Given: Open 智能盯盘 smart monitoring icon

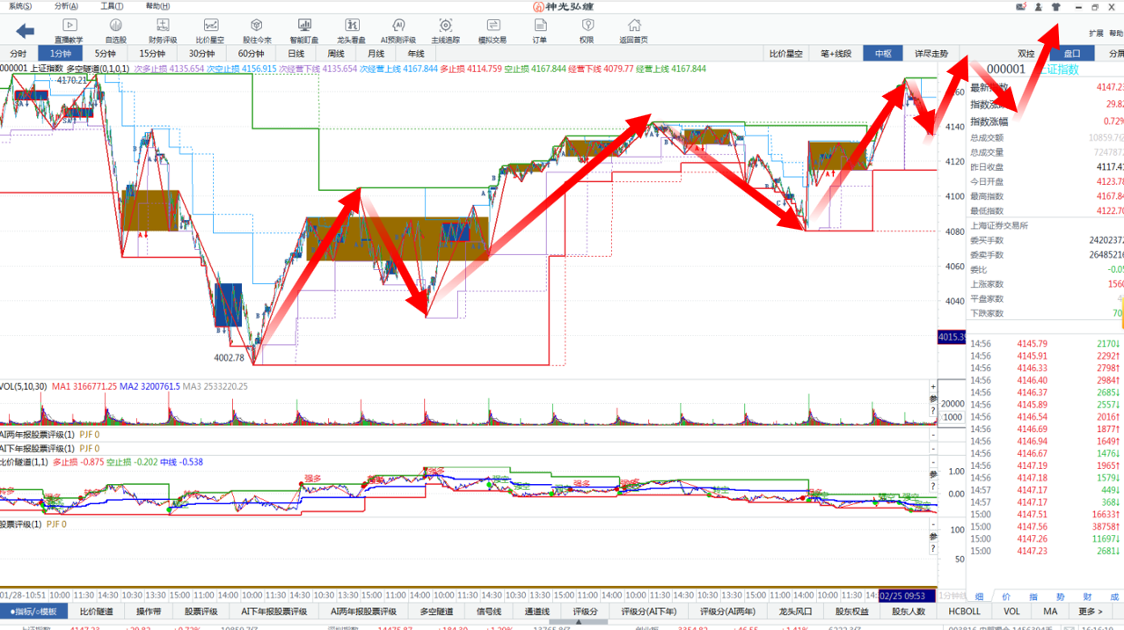Looking at the screenshot, I should (303, 30).
